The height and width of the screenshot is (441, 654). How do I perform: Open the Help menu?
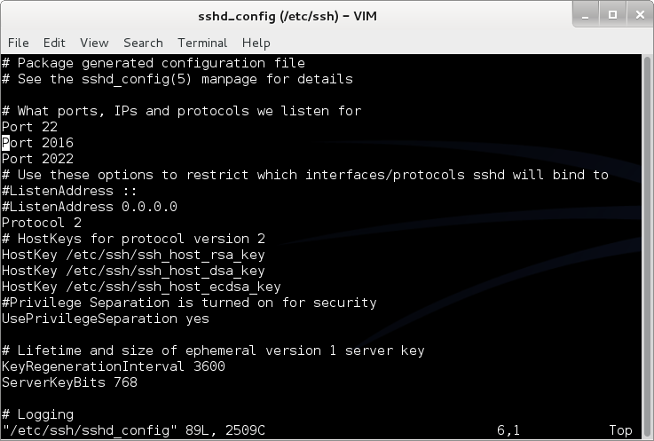point(256,43)
